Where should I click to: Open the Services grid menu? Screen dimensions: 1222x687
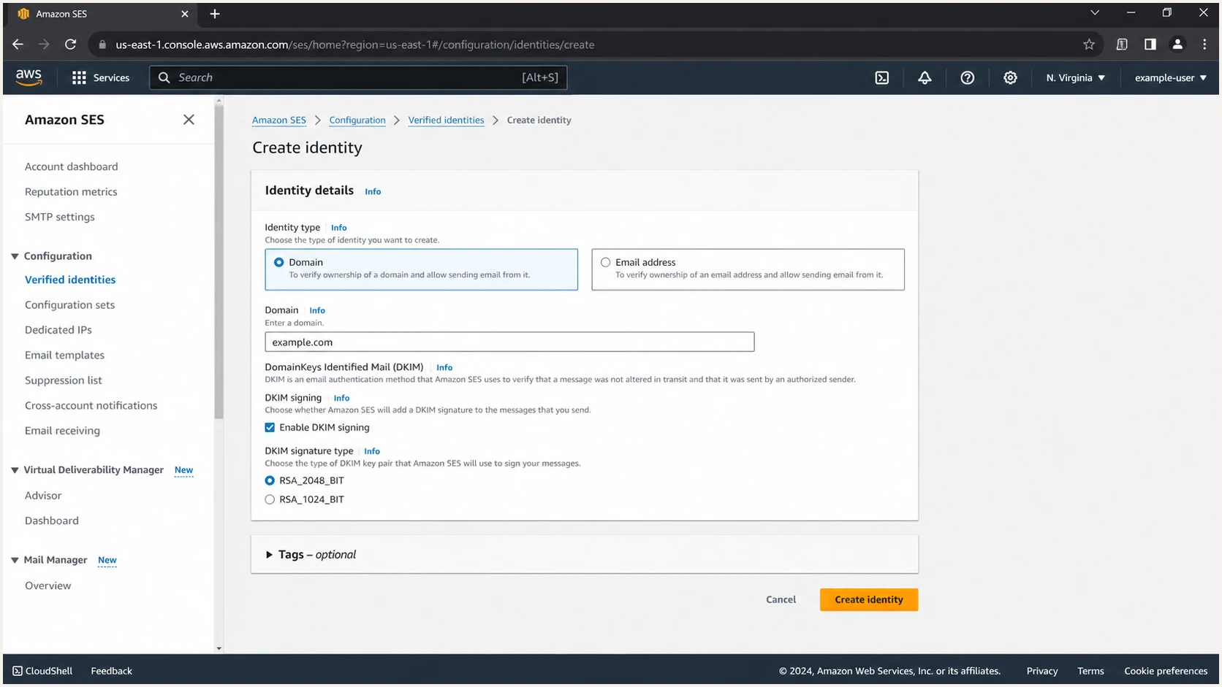[x=100, y=77]
